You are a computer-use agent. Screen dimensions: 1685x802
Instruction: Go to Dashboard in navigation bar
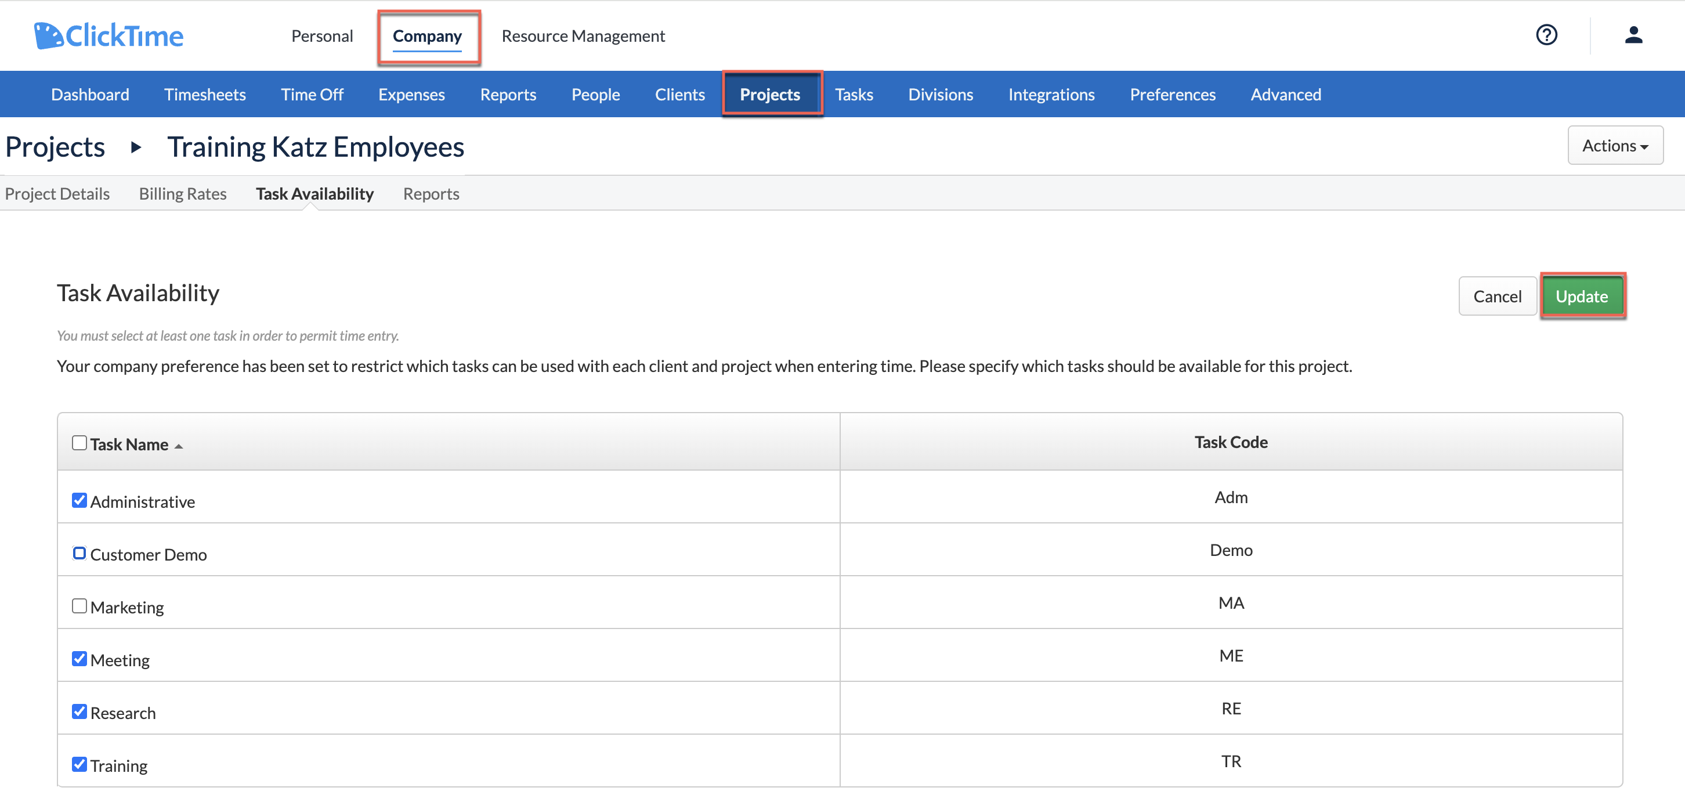pos(91,94)
